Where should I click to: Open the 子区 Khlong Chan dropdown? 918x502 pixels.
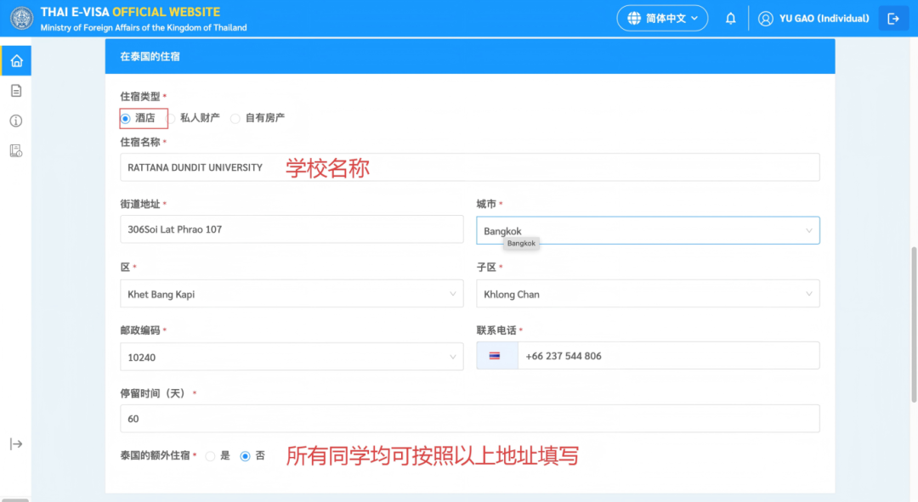(x=647, y=294)
